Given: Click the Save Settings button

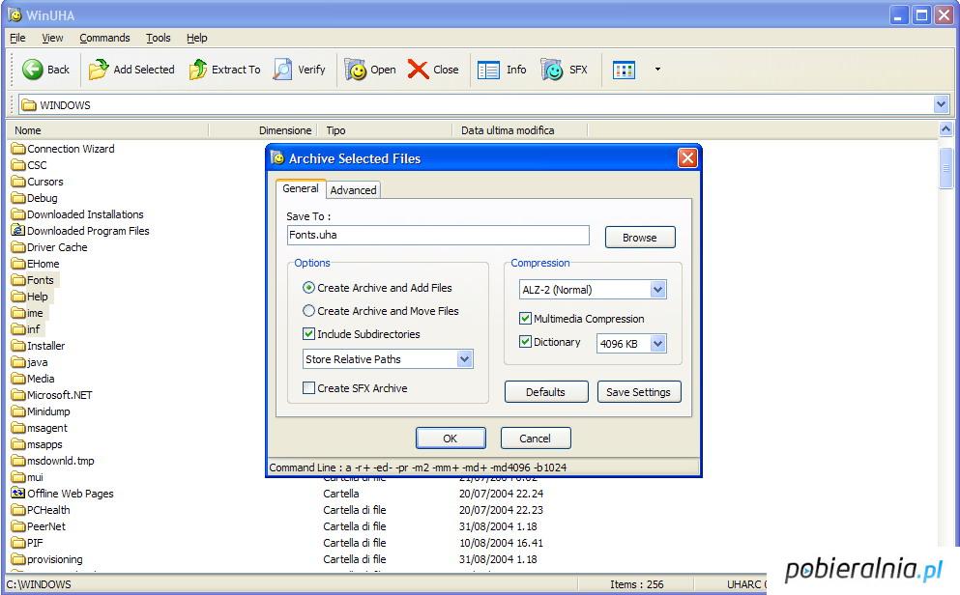Looking at the screenshot, I should coord(639,392).
